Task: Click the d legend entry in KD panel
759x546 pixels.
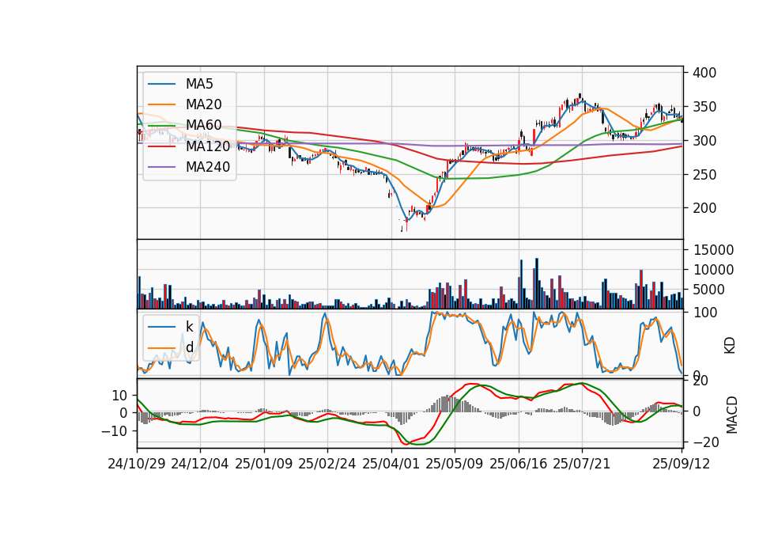Action: 189,347
